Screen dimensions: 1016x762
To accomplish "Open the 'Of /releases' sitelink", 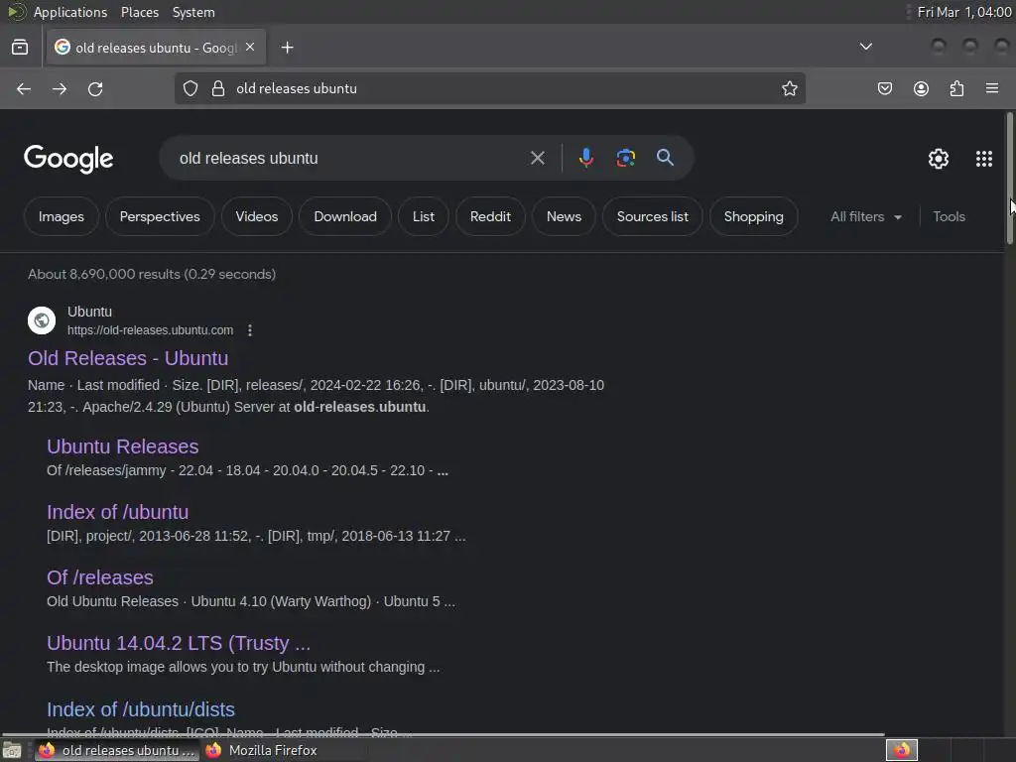I will tap(100, 577).
